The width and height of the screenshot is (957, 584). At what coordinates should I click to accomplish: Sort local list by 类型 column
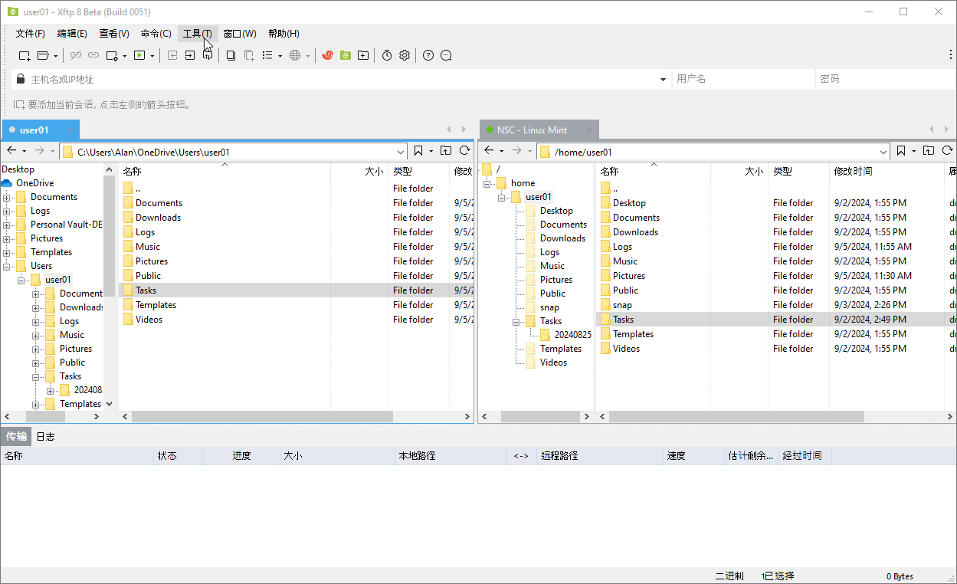[x=418, y=172]
